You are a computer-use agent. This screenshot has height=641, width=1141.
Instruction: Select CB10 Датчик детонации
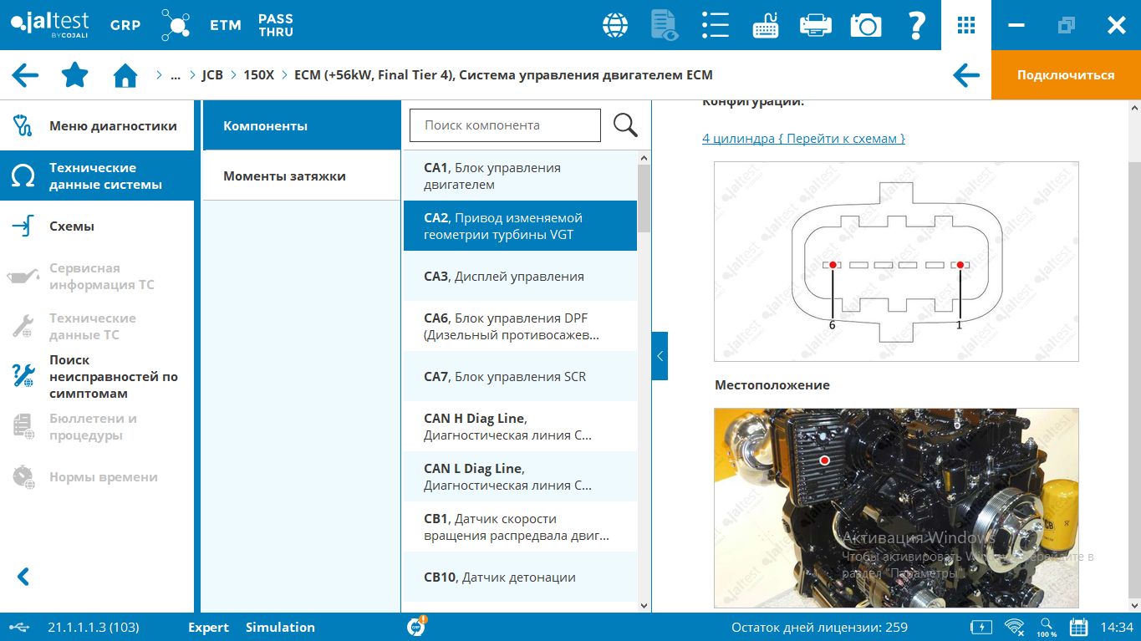tap(520, 577)
